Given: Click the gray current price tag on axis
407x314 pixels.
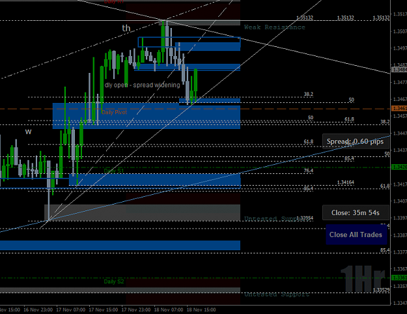Looking at the screenshot, I should [399, 70].
